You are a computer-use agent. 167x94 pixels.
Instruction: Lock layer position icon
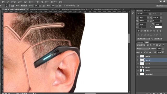click(x=147, y=52)
